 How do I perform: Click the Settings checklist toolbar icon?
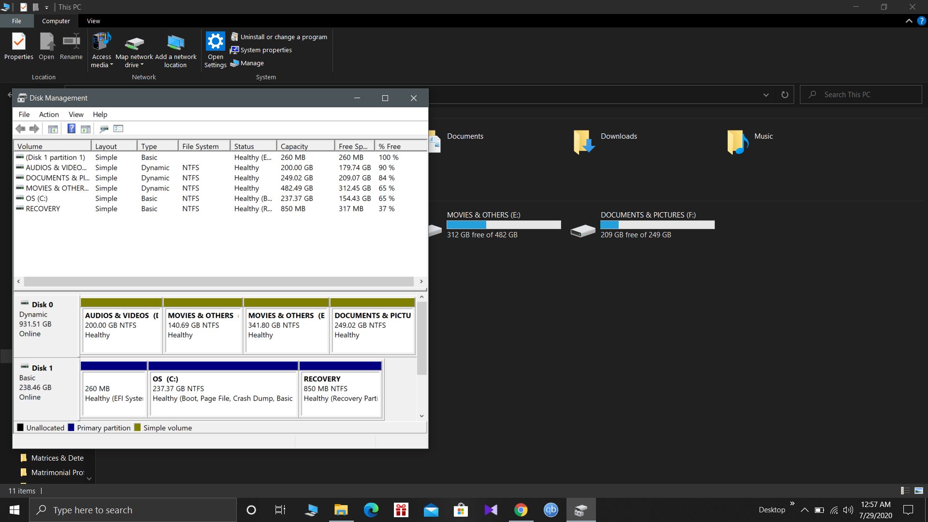click(118, 129)
